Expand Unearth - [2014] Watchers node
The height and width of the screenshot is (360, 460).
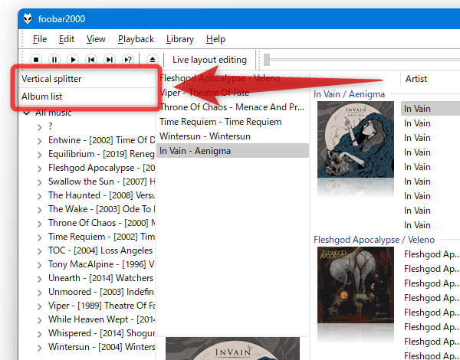[x=40, y=279]
